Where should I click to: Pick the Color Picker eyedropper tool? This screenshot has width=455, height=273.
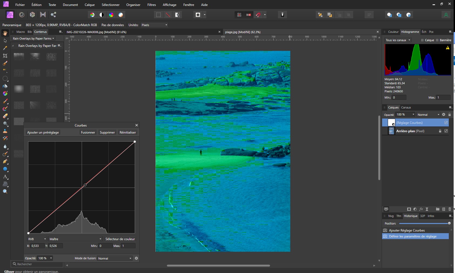tap(5, 48)
